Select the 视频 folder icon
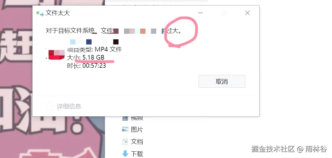Screen dimensions: 332x158 pos(125,118)
